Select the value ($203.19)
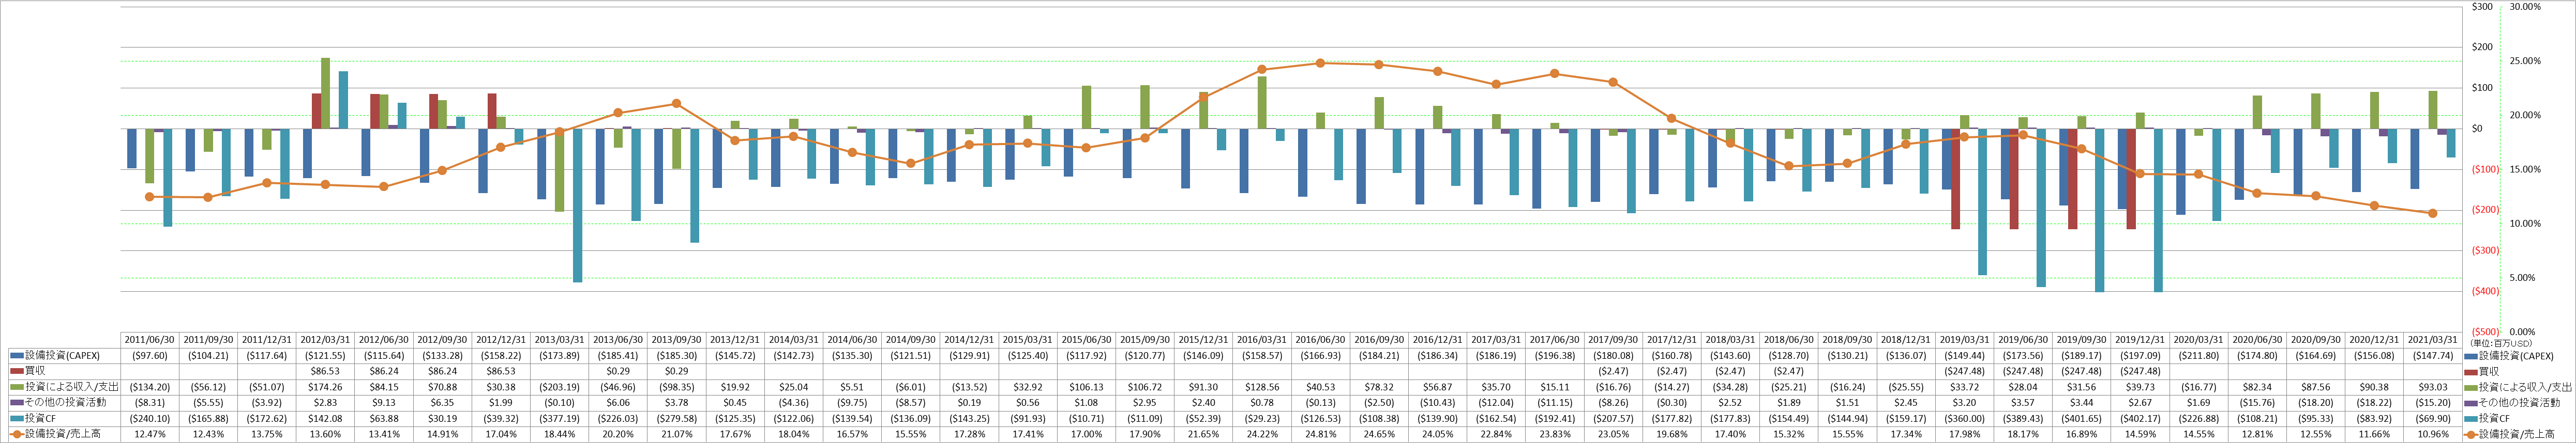 [x=560, y=387]
